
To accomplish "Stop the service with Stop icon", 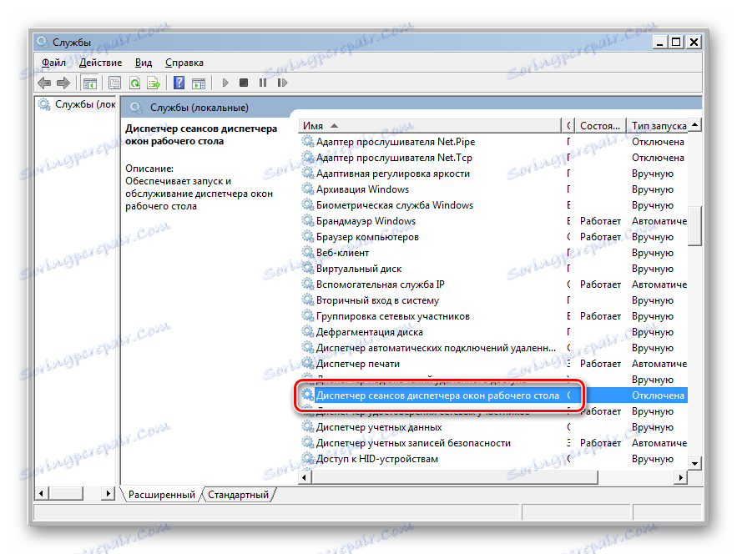I will click(244, 83).
